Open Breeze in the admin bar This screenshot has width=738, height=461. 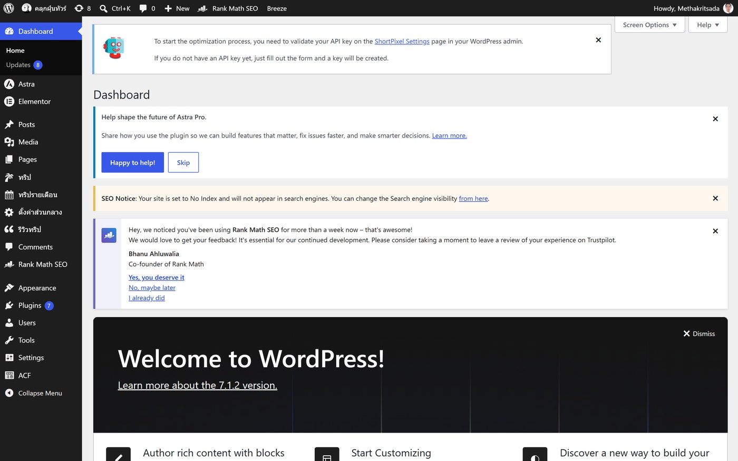point(277,8)
